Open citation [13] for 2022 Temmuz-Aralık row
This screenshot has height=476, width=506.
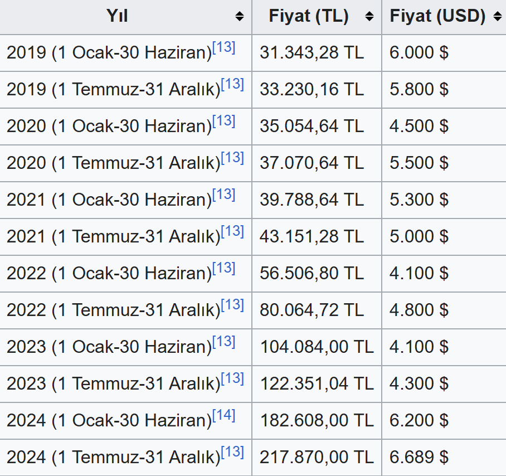pos(232,305)
